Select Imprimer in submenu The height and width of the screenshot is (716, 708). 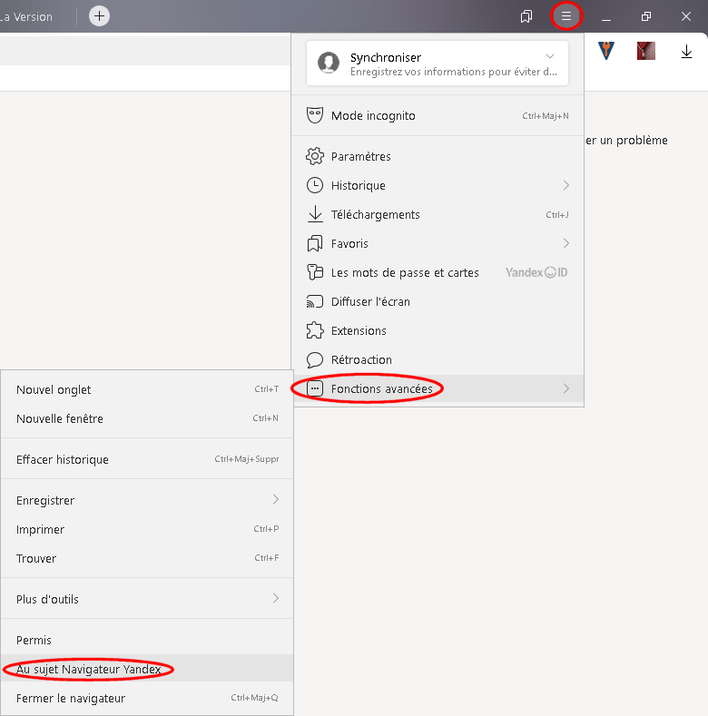[x=147, y=530]
